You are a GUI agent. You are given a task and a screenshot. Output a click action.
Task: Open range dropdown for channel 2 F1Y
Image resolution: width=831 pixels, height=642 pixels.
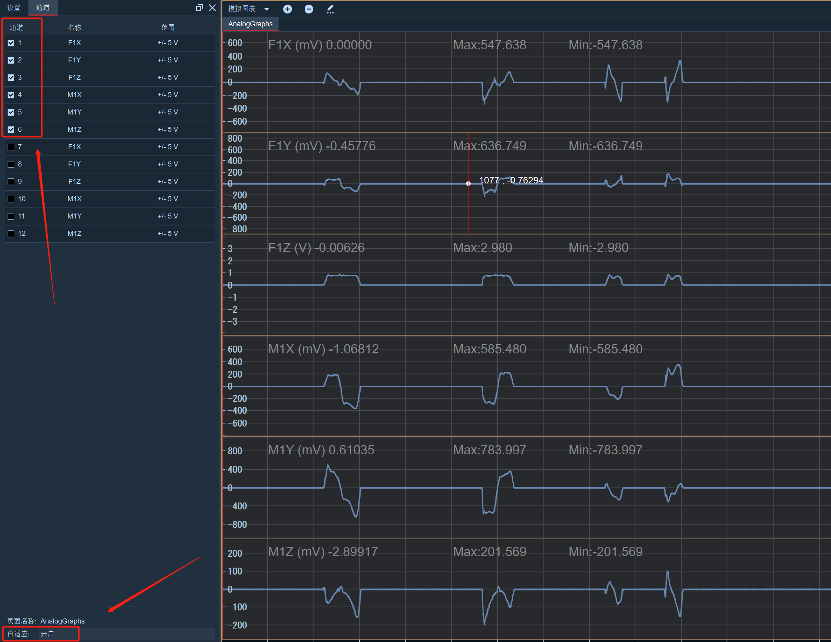[168, 60]
